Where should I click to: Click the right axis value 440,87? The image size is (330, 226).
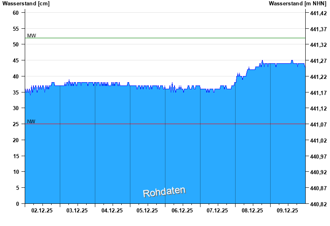click(x=318, y=189)
